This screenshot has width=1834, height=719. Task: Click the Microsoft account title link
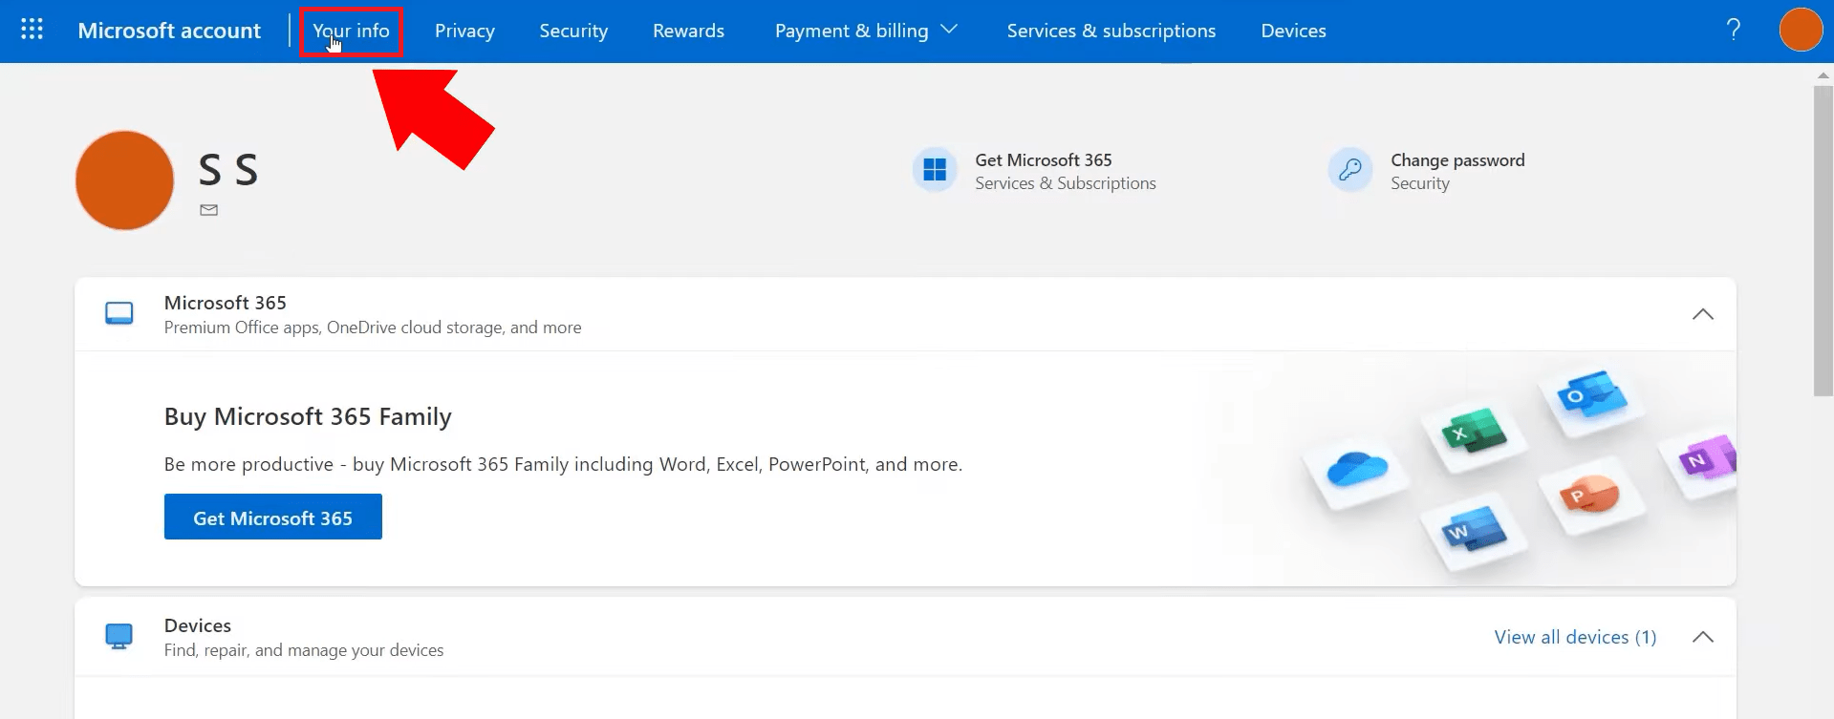coord(169,31)
